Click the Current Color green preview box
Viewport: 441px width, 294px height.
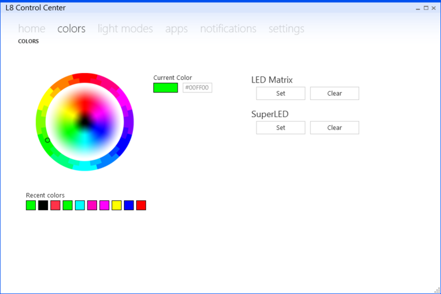165,88
